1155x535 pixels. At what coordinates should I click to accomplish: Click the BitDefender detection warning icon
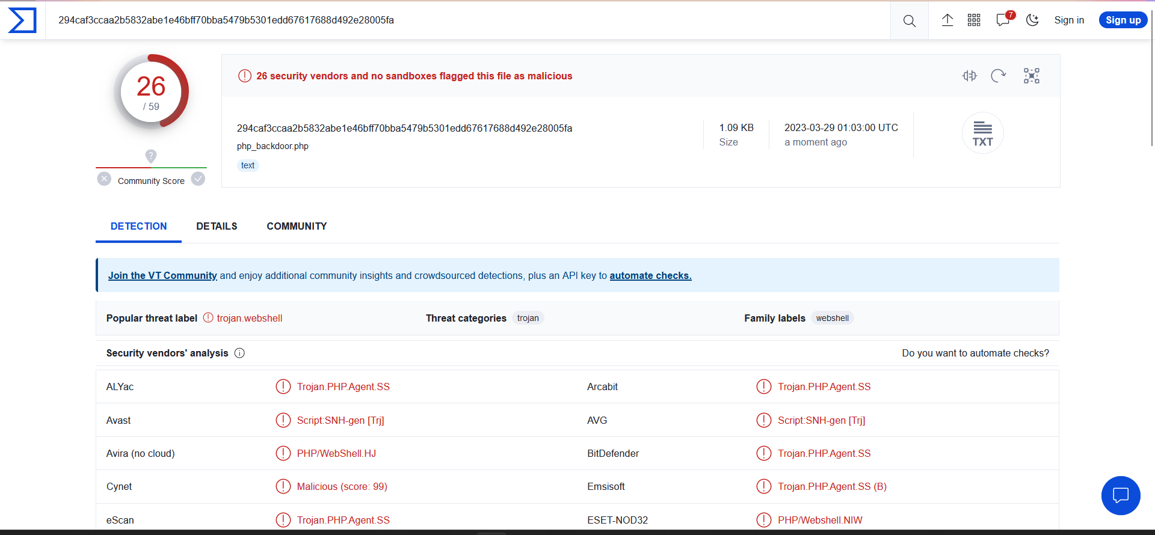pos(764,453)
